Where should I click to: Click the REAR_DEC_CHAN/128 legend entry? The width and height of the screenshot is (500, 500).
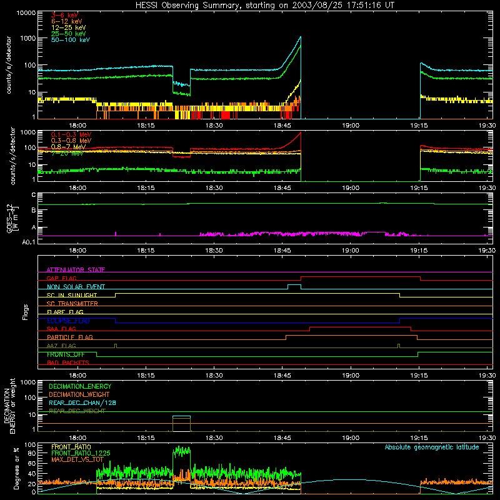coord(82,402)
